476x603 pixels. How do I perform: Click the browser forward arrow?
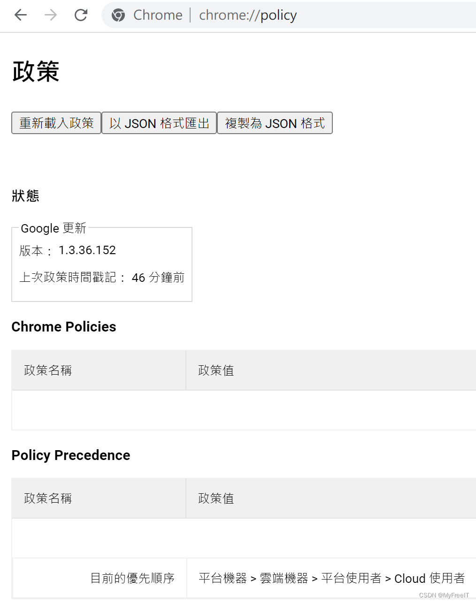click(x=51, y=15)
